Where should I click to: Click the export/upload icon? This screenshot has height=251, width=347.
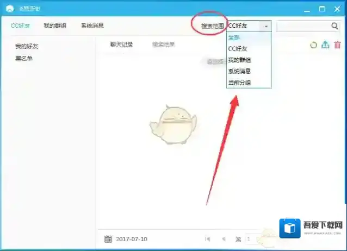[325, 45]
